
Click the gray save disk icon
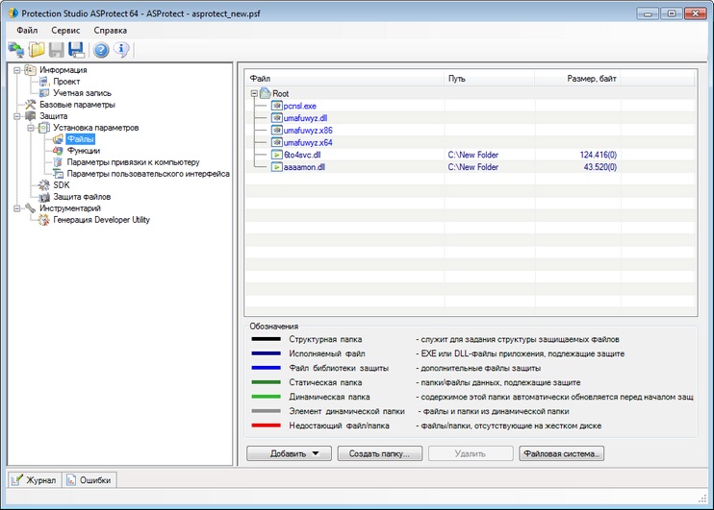[x=57, y=49]
